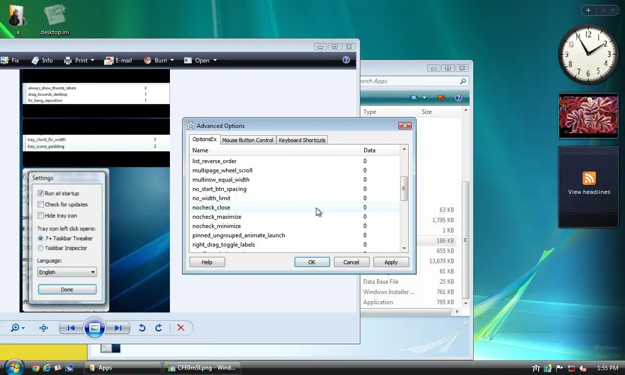Select the no_width_limit row

pyautogui.click(x=295, y=198)
